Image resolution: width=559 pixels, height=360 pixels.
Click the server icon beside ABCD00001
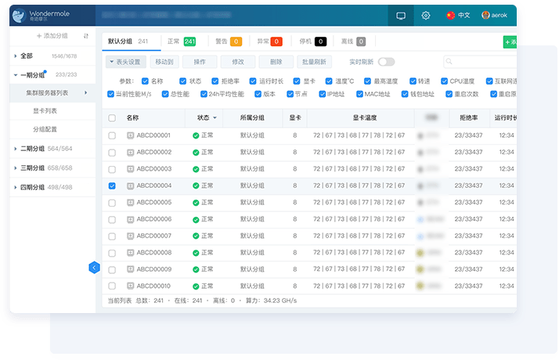click(x=131, y=135)
